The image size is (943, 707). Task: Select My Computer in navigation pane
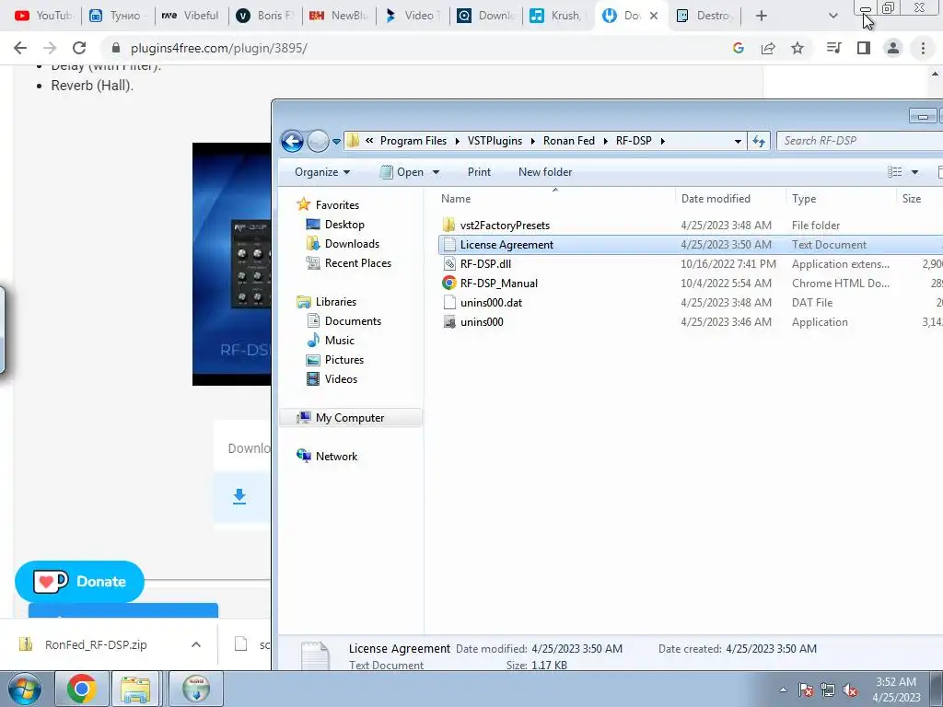pos(349,418)
